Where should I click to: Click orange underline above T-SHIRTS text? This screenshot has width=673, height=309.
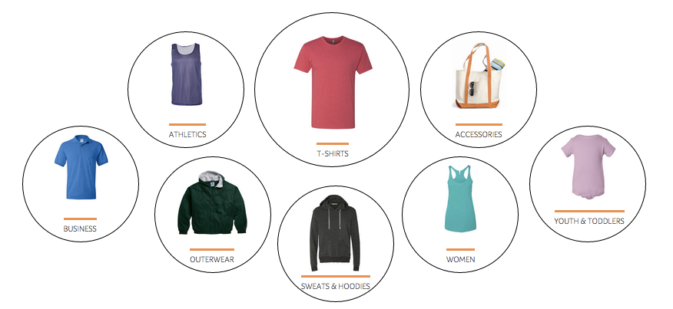tap(333, 143)
